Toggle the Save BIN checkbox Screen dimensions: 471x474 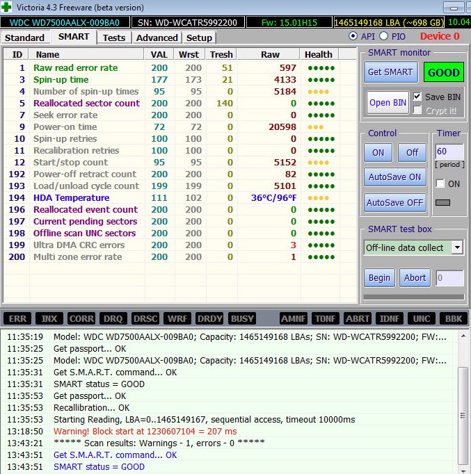(x=417, y=97)
